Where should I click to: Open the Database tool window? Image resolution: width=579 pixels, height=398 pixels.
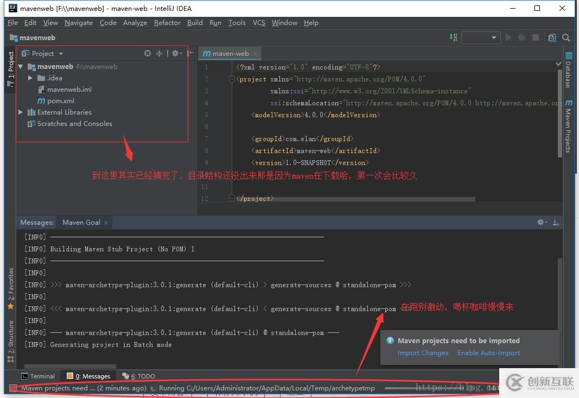click(569, 71)
